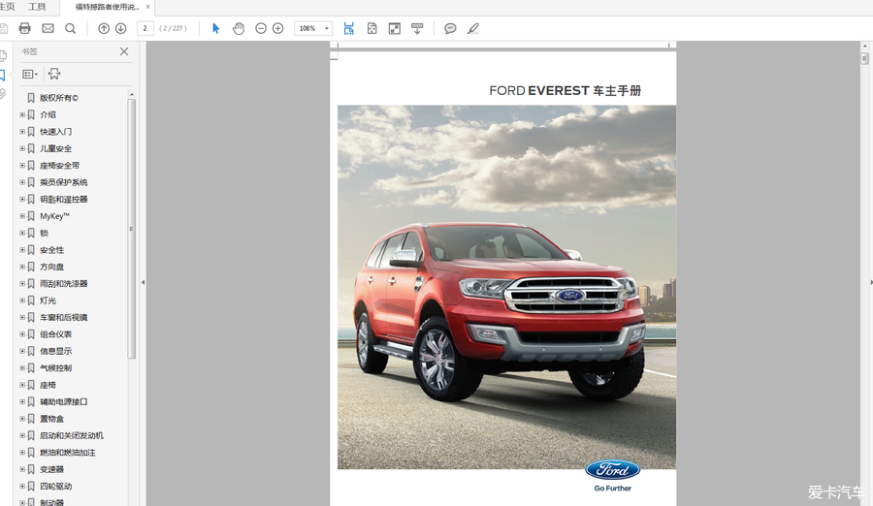Add a comment speech bubble

point(450,28)
